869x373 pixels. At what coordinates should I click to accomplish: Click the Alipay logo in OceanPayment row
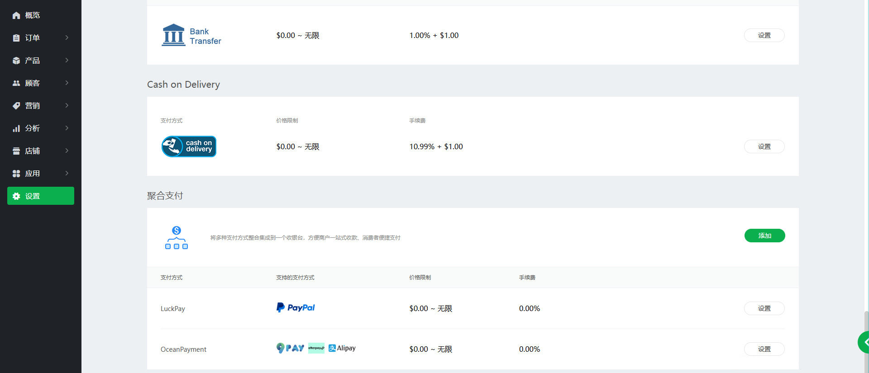(x=342, y=348)
